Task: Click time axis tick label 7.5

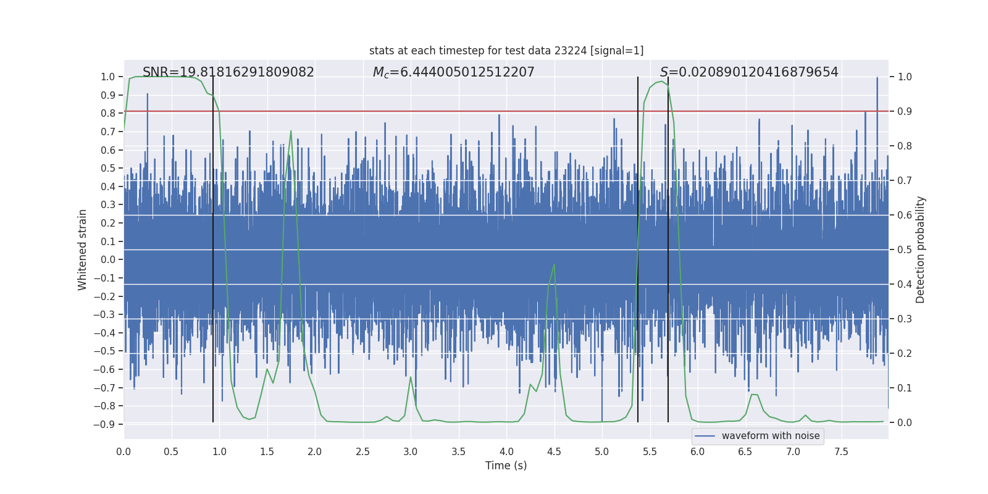Action: click(x=841, y=451)
